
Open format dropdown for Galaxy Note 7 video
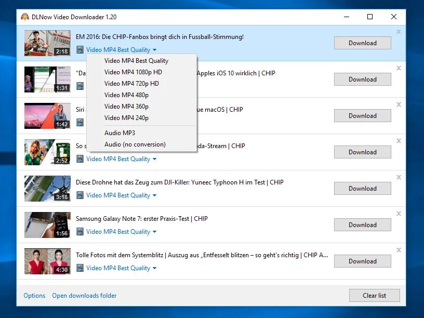(122, 232)
